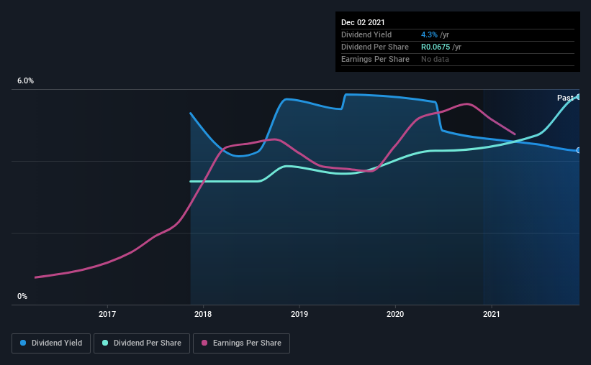Screen dimensions: 591x365
Task: Click the teal Dividend Per Share legend dot
Action: tap(105, 343)
